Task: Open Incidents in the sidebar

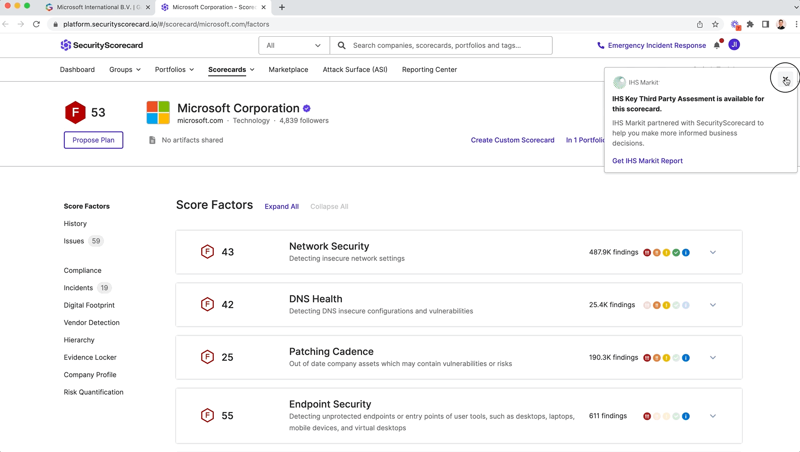Action: pyautogui.click(x=78, y=288)
